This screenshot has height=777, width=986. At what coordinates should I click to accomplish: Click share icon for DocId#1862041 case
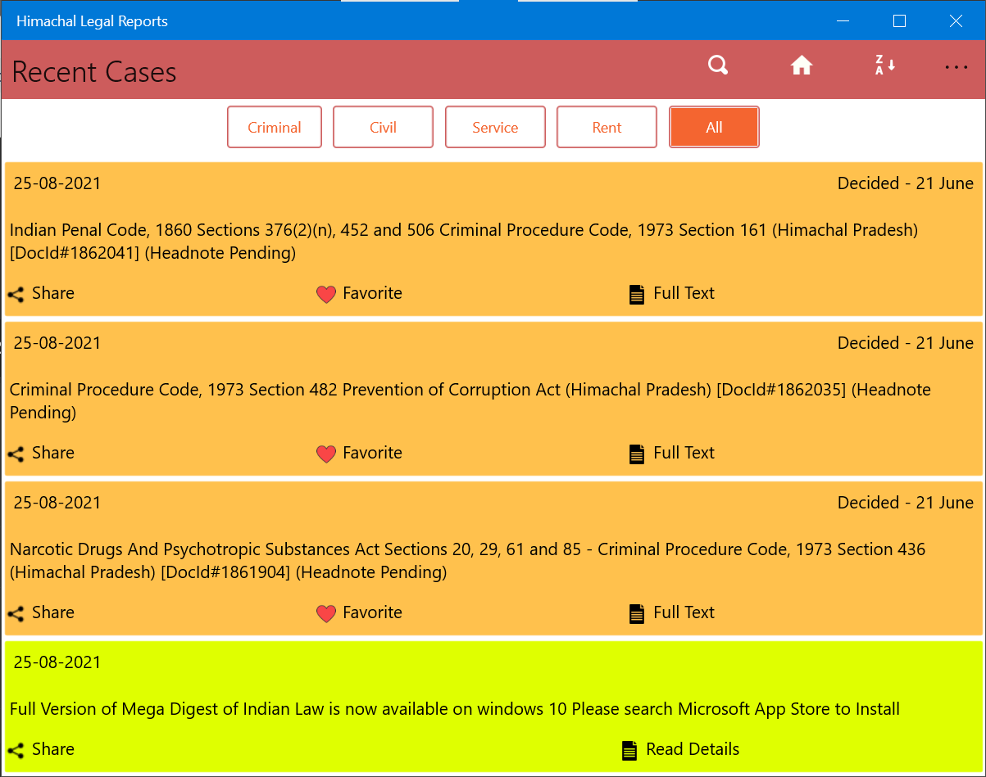coord(16,295)
